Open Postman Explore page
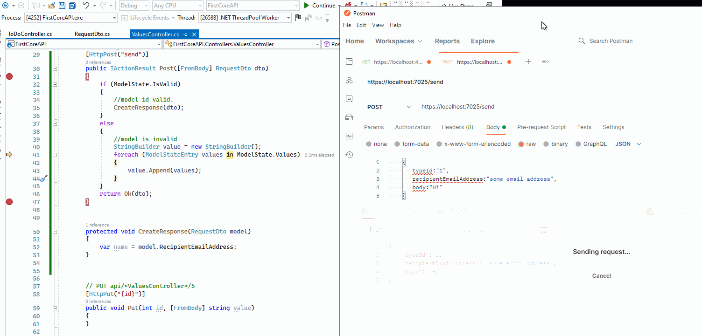This screenshot has width=702, height=336. click(x=483, y=41)
